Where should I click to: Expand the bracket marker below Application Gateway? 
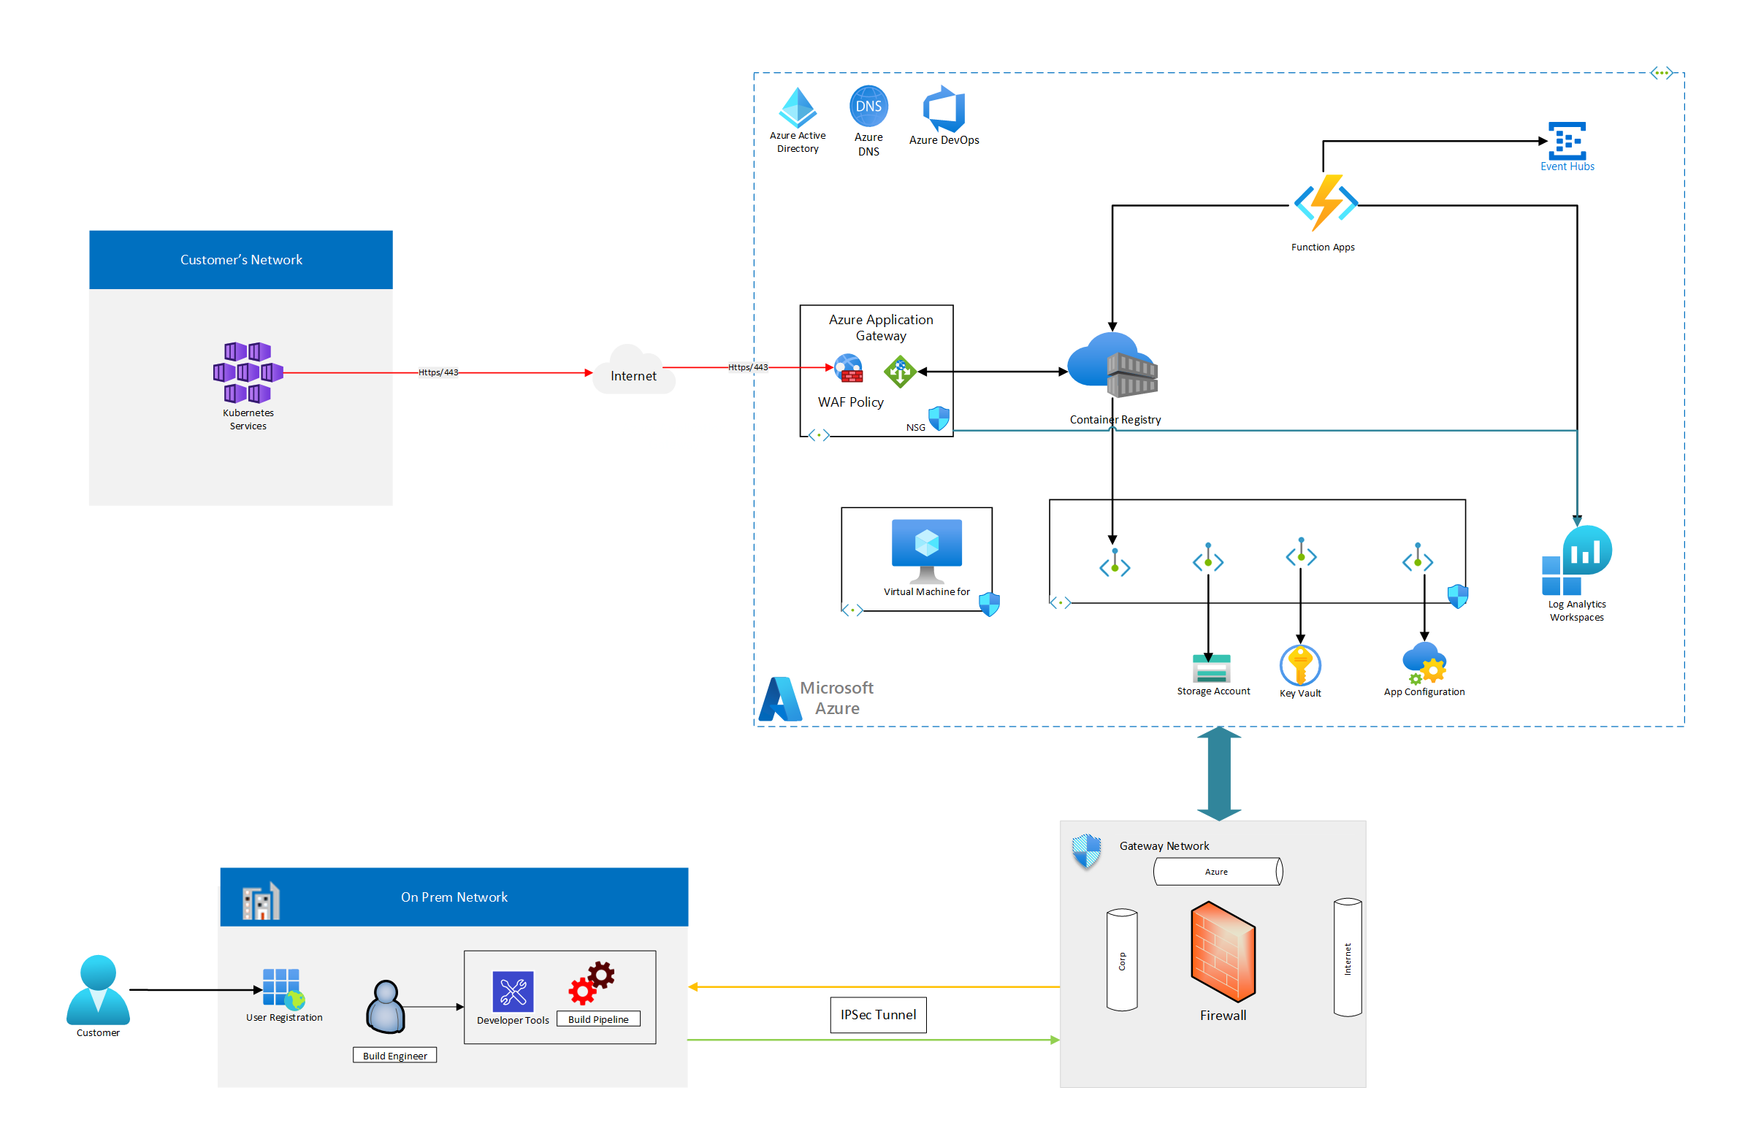[817, 434]
